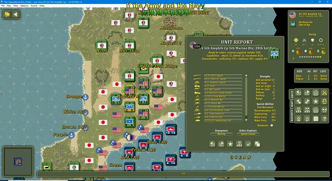Viewport: 332px width, 181px height.
Task: Change Orders Emphasis showing Ignore Losses
Action: coord(248,134)
